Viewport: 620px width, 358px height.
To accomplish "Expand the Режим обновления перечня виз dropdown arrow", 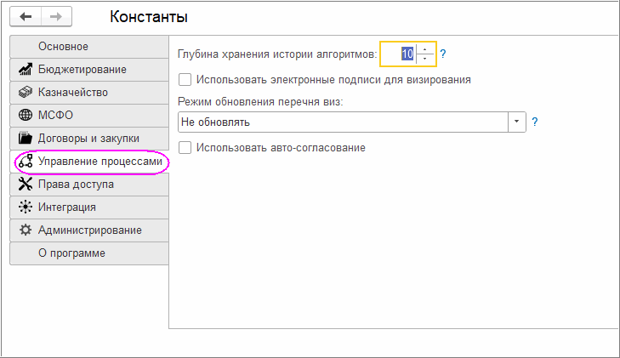I will tap(517, 122).
